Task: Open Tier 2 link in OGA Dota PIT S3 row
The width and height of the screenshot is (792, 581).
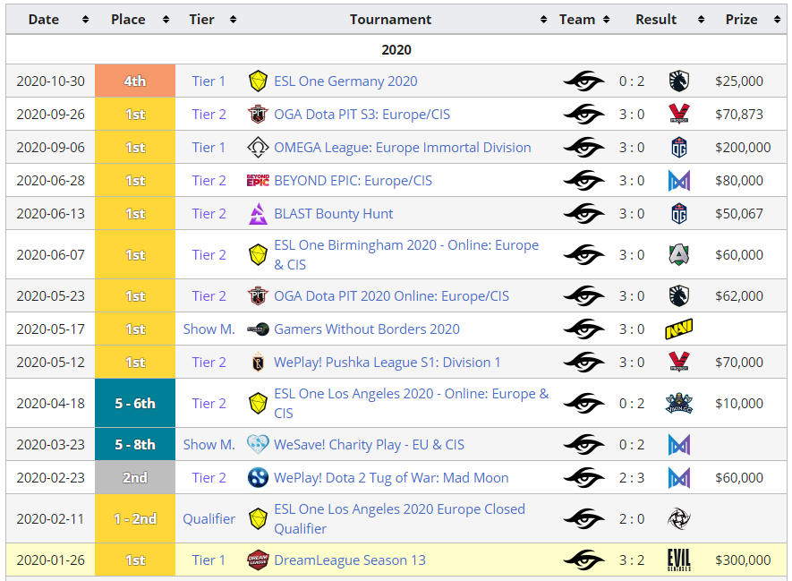Action: [209, 115]
